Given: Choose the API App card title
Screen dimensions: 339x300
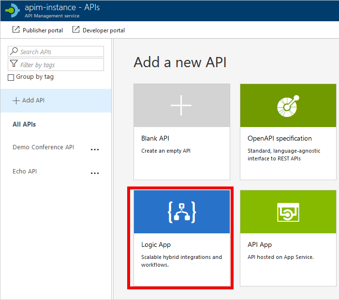Looking at the screenshot, I should pos(260,245).
